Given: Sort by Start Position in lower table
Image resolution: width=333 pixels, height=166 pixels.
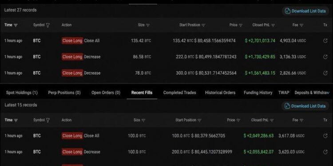Looking at the screenshot, I should (x=199, y=120).
